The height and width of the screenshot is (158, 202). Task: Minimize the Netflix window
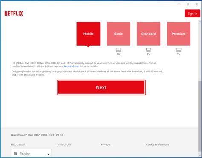click(x=179, y=4)
